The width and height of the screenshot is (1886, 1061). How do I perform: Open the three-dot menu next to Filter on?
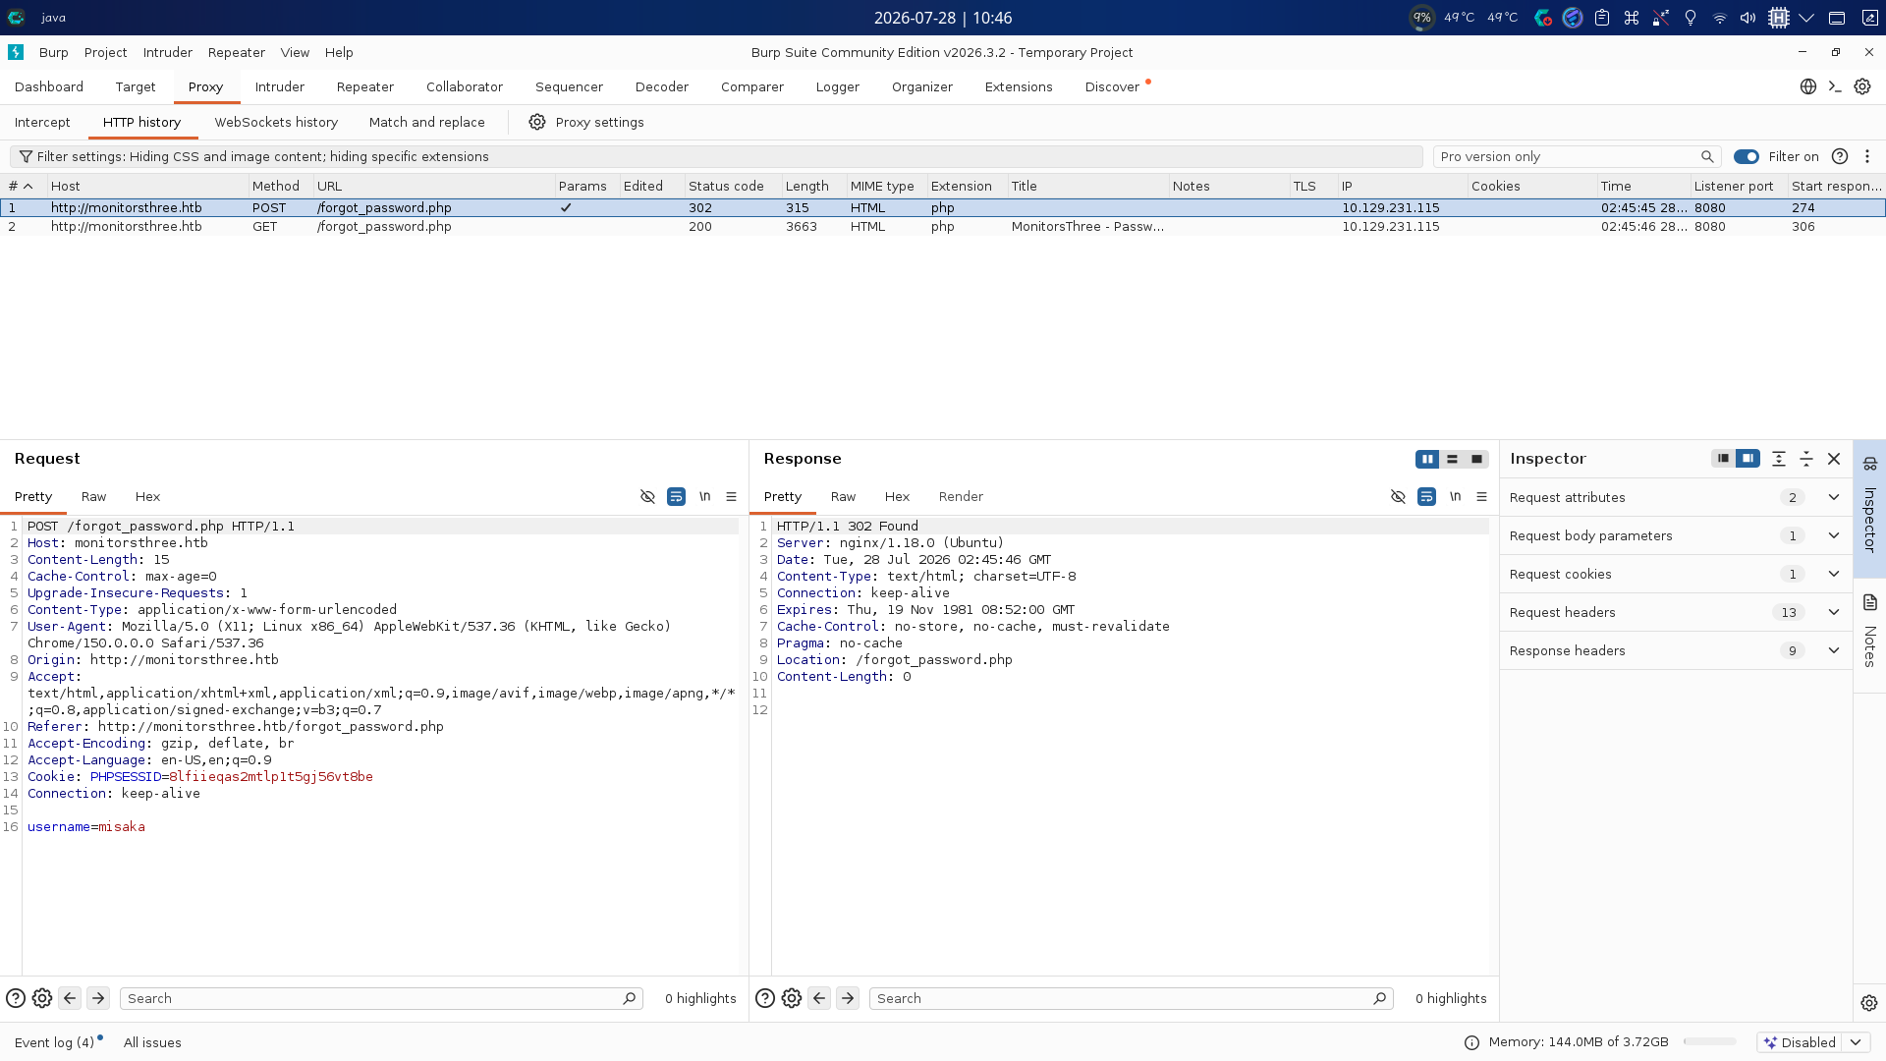(1867, 156)
